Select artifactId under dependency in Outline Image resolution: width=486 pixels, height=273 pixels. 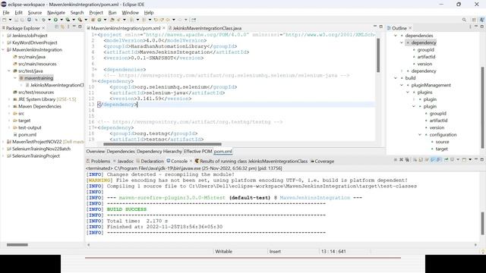point(426,57)
